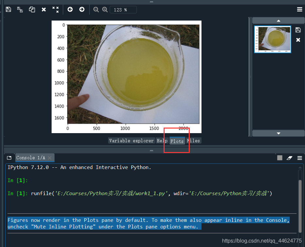The width and height of the screenshot is (305, 247).
Task: Go to previous plot arrow
Action: (70, 9)
